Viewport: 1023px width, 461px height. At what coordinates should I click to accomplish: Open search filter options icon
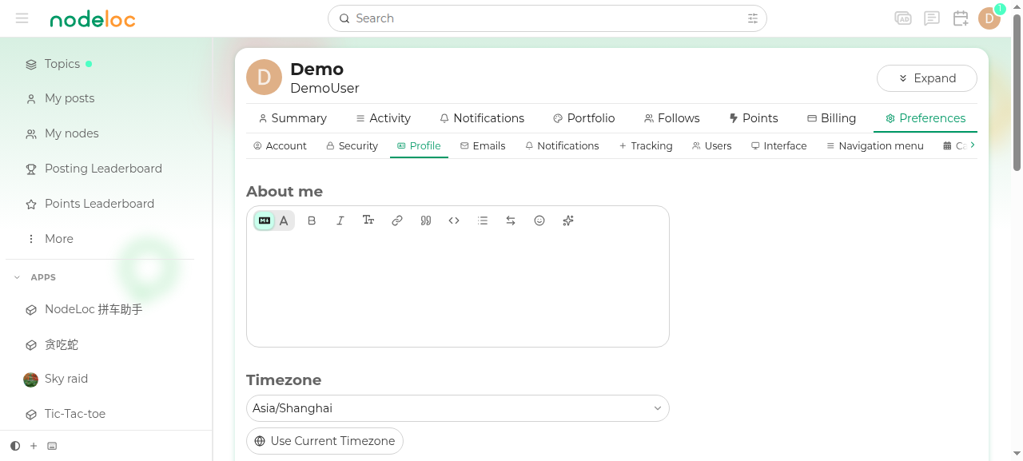click(753, 18)
